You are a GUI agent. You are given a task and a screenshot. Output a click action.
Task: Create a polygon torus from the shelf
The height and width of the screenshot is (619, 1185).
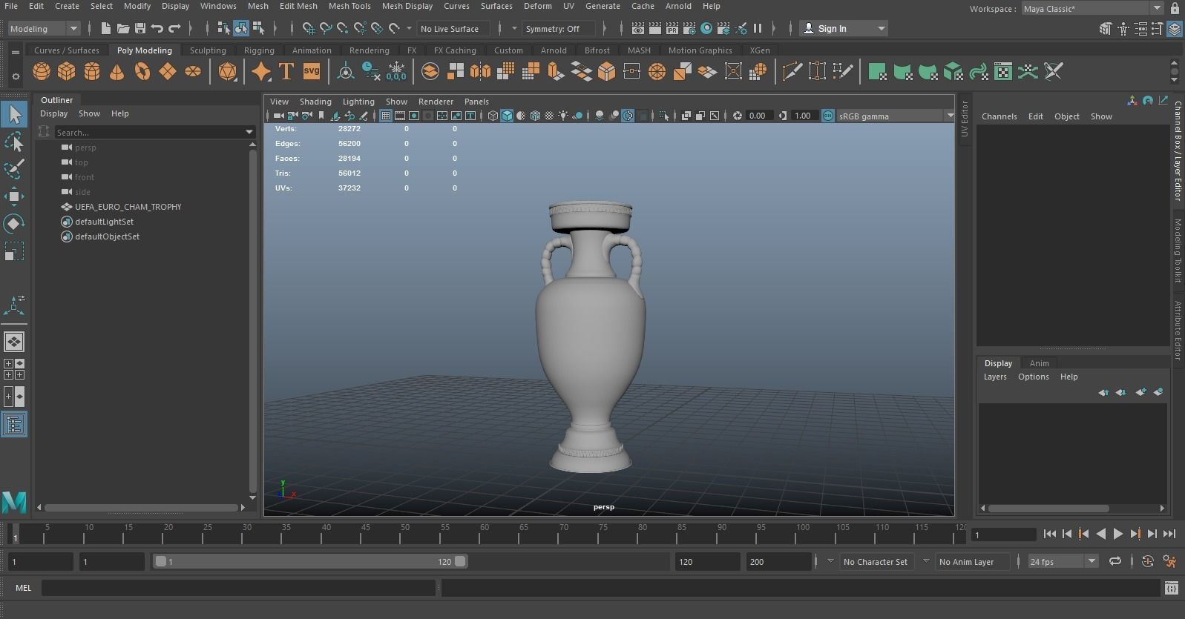[142, 72]
